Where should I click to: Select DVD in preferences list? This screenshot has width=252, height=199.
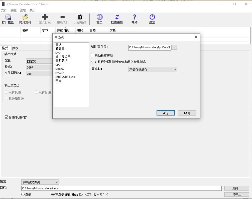click(58, 53)
